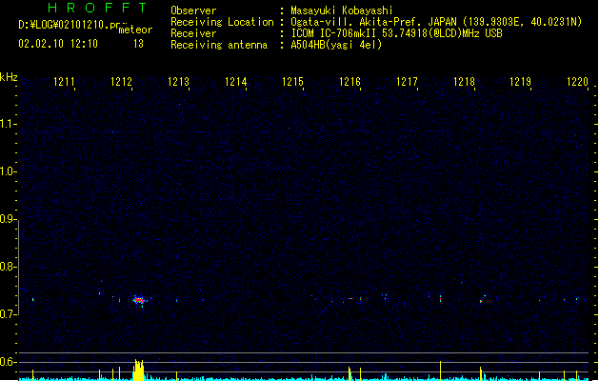Click the large yellow intensity peak after 1212
Screen dimensions: 599x381
coord(138,370)
